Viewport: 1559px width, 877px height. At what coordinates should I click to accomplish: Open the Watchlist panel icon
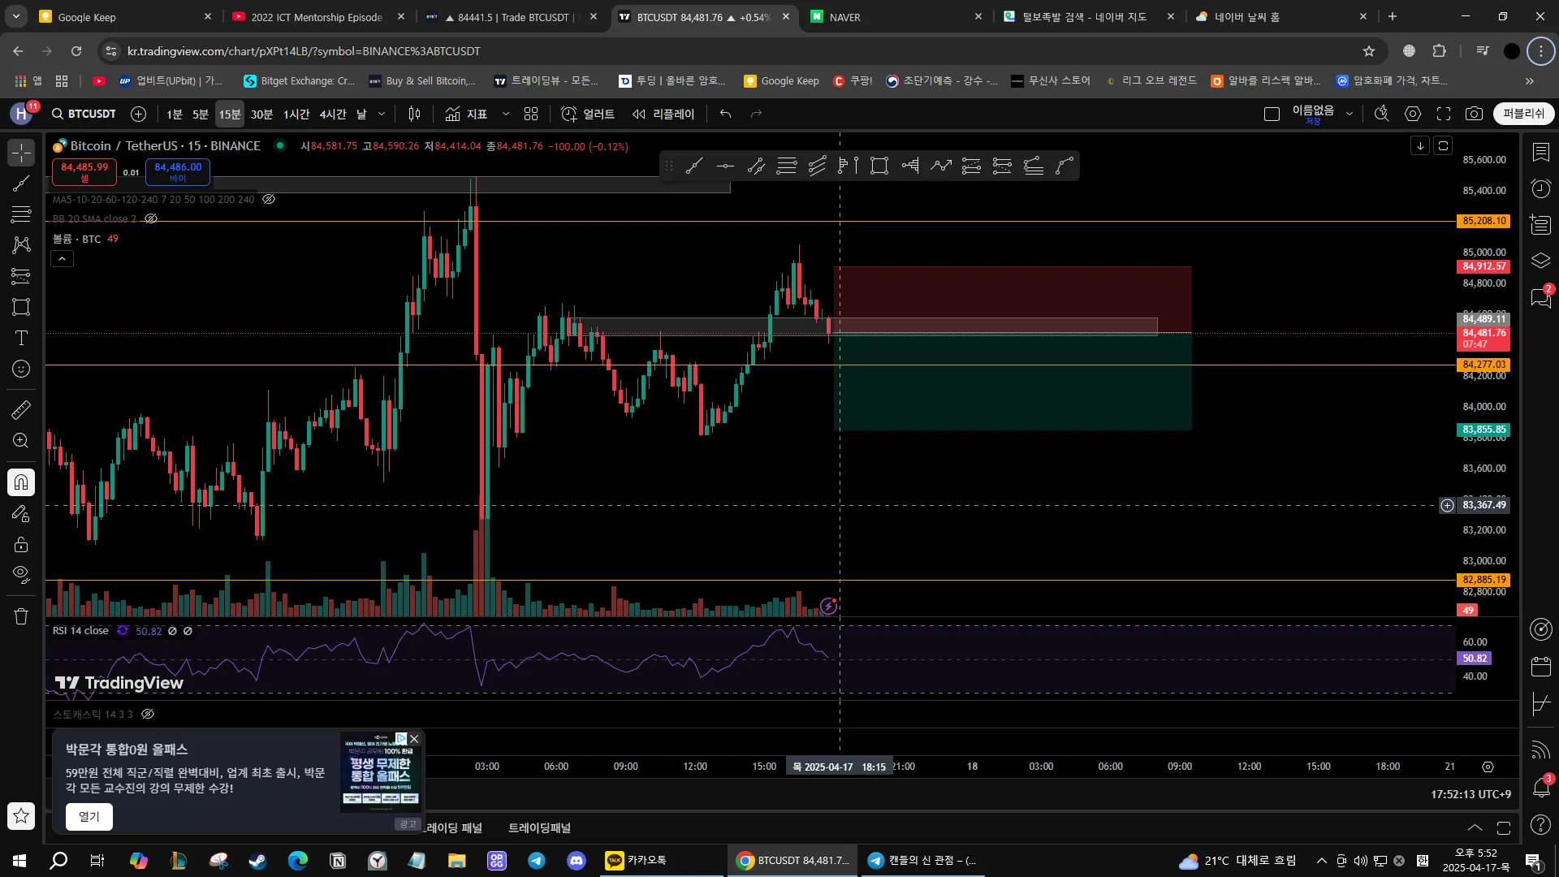point(1540,153)
